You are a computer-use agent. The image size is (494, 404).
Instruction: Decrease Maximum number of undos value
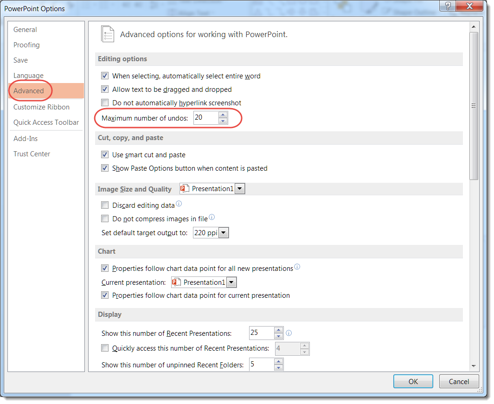[223, 121]
